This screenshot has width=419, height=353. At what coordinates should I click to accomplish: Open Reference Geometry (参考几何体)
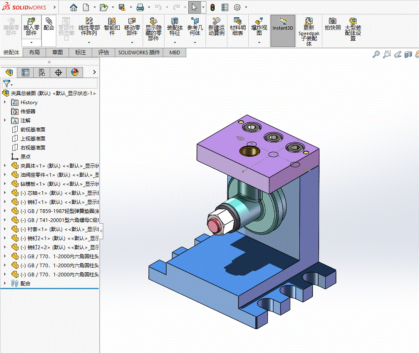(x=195, y=27)
